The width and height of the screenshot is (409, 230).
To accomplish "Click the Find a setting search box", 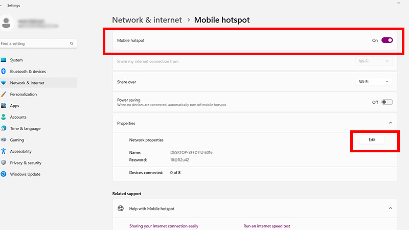I will (x=36, y=44).
